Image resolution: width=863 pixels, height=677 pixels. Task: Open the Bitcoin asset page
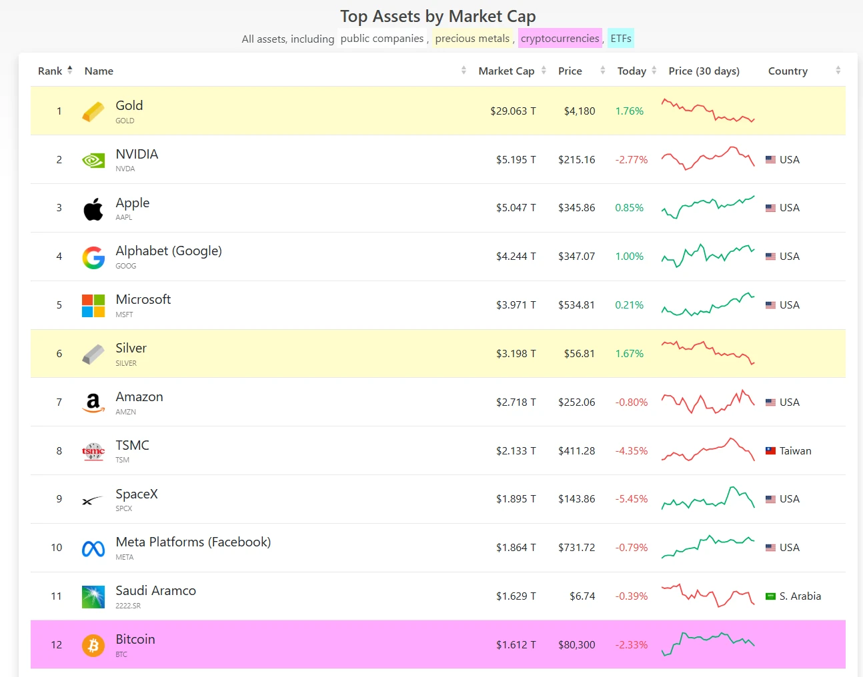pyautogui.click(x=135, y=639)
